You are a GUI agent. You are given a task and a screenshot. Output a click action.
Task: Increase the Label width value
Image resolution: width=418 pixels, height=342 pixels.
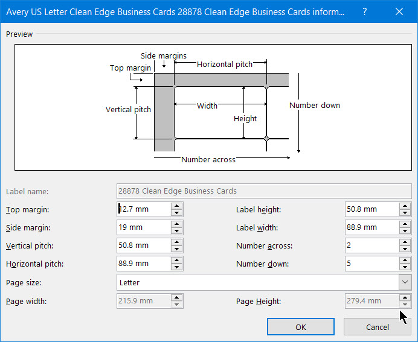405,224
